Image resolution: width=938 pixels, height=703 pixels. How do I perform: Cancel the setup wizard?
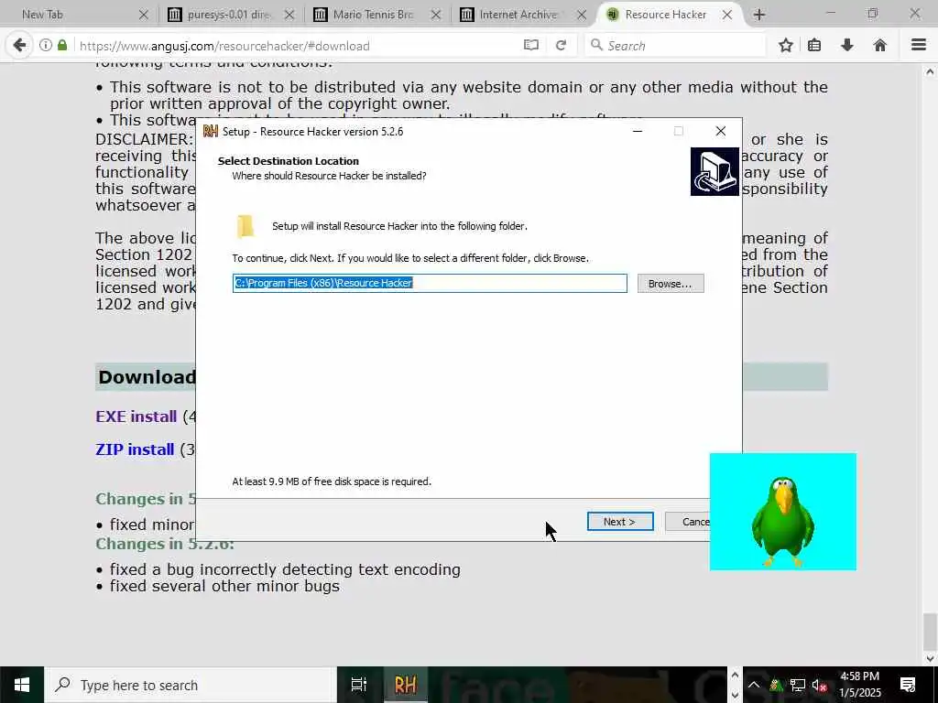(688, 521)
